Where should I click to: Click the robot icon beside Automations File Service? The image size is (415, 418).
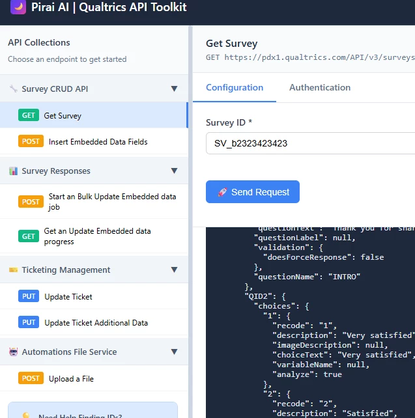13,352
